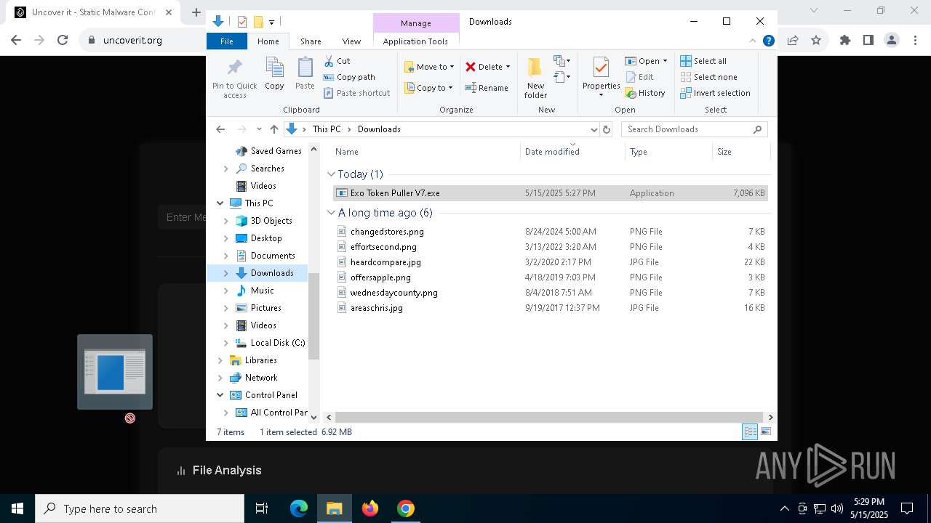
Task: Select areaschris.jpg file
Action: click(551, 308)
